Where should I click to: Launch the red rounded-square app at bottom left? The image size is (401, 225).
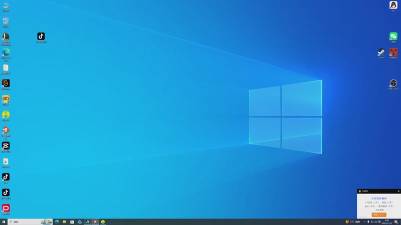pyautogui.click(x=6, y=209)
